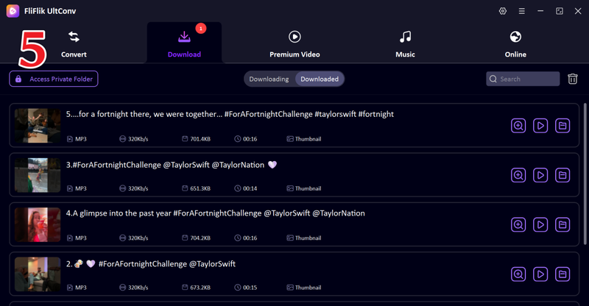Click search-source icon for 'A glimpse into the past year'
589x306 pixels.
point(518,224)
